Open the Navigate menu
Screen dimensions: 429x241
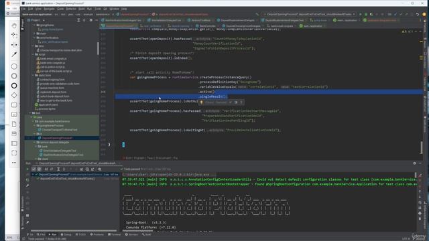tap(49, 9)
